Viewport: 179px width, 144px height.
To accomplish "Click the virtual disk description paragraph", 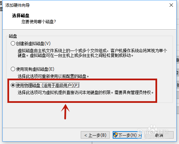I will tap(92, 53).
